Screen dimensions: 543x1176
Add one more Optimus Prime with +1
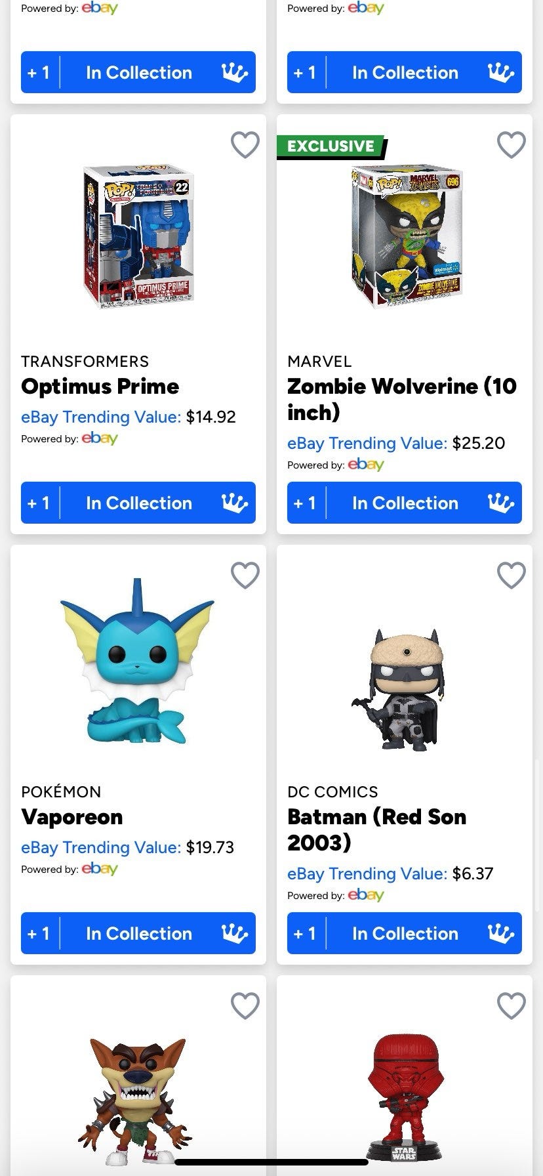click(39, 503)
